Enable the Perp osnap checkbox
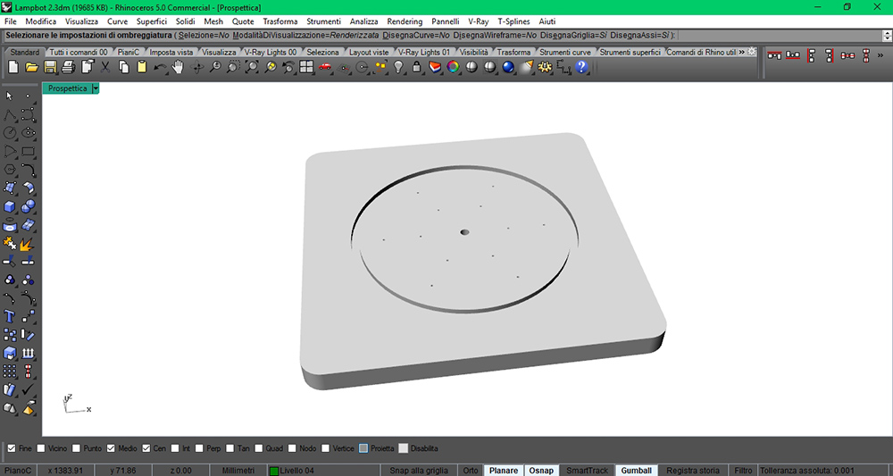This screenshot has height=476, width=893. click(x=199, y=448)
